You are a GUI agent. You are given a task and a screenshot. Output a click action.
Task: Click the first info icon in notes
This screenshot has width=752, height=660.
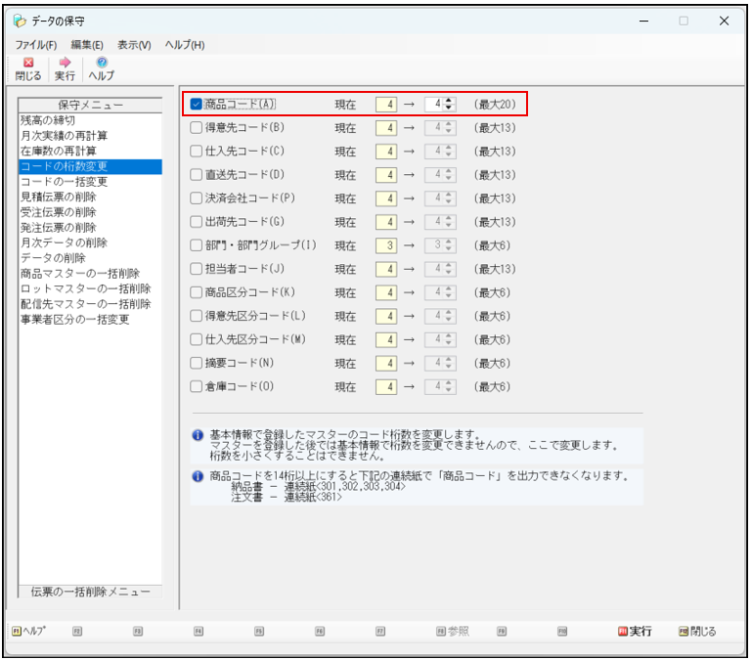(x=198, y=435)
